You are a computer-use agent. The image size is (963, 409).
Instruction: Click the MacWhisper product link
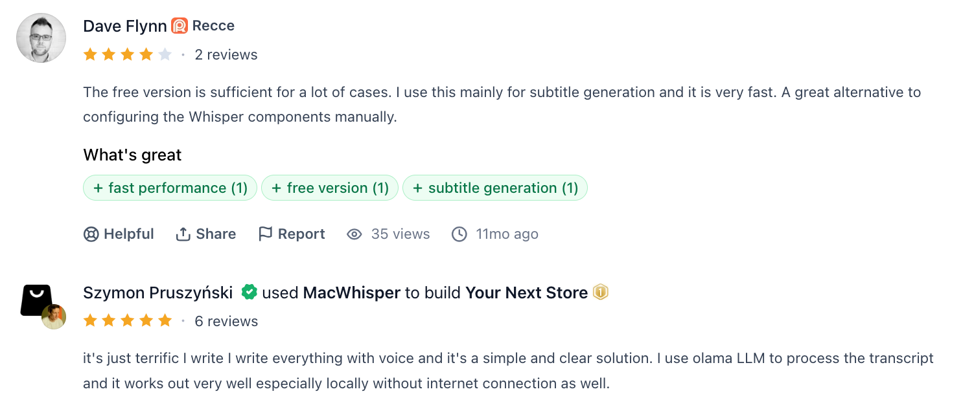352,293
